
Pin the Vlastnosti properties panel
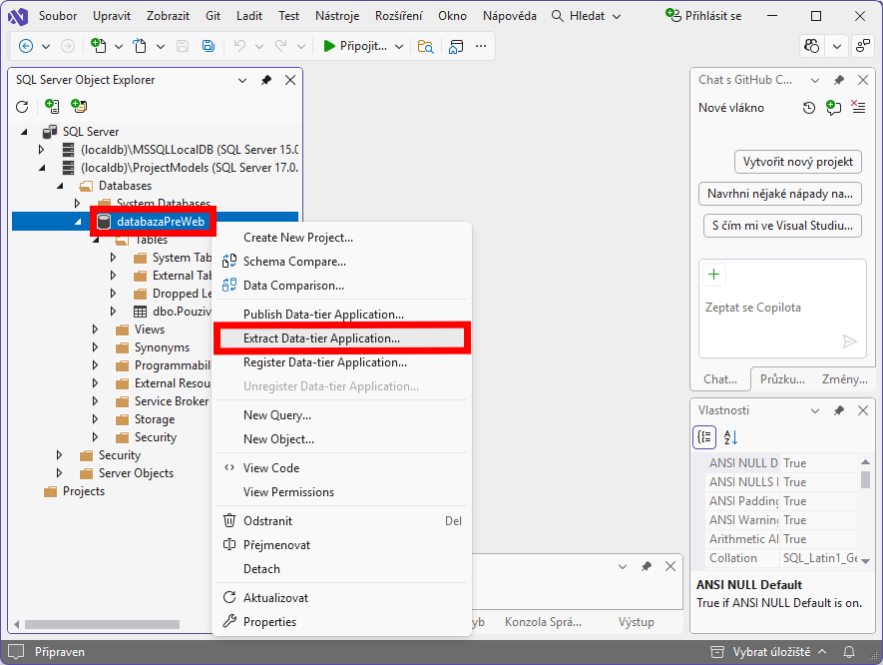pos(839,410)
